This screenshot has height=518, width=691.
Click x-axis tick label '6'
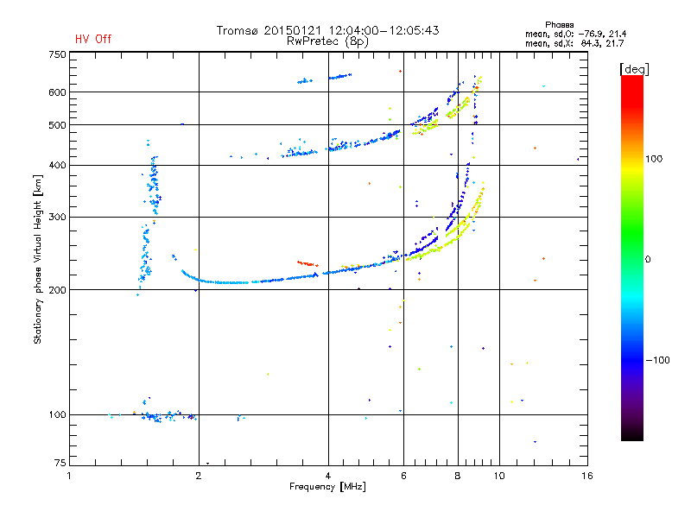403,476
